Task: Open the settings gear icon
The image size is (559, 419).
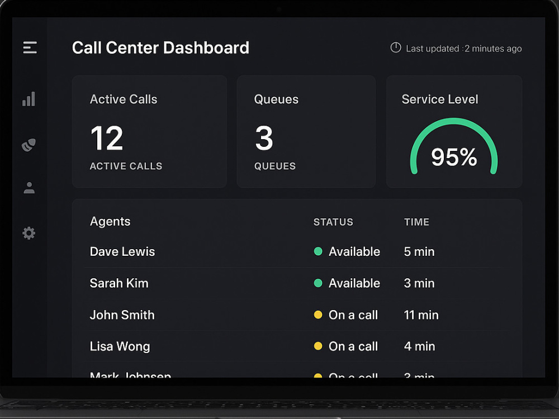Action: tap(29, 233)
